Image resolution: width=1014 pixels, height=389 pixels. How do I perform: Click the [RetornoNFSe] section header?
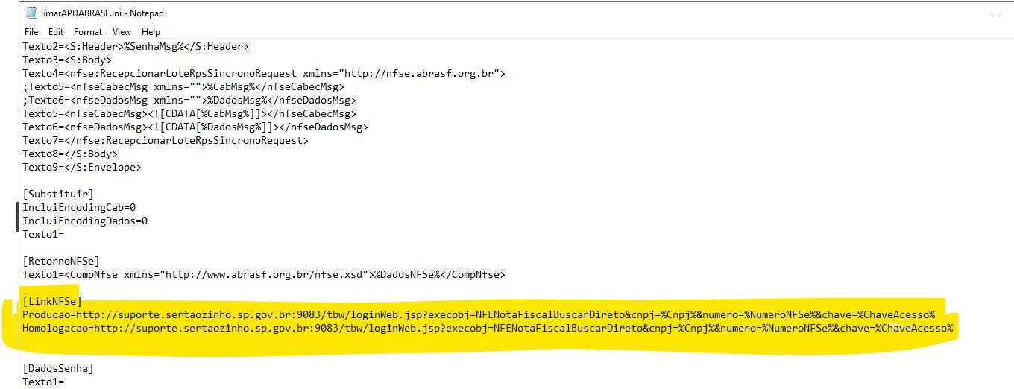(x=61, y=261)
